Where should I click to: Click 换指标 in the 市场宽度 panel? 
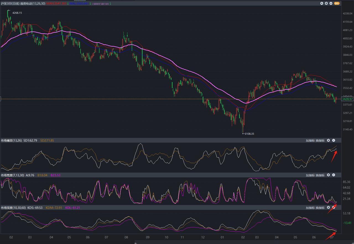pyautogui.click(x=320, y=175)
